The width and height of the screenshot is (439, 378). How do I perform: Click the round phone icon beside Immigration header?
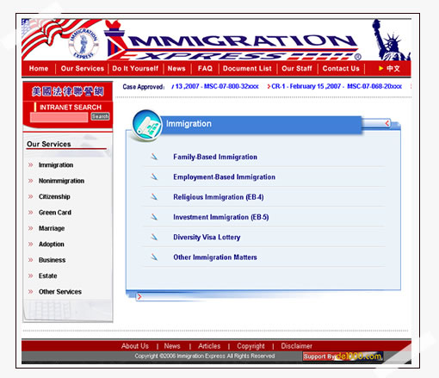(147, 126)
